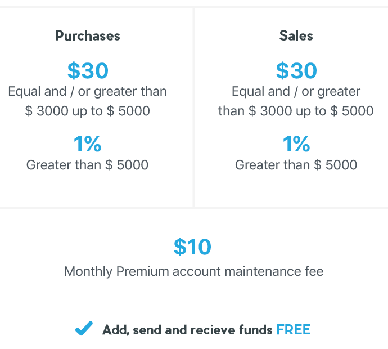The width and height of the screenshot is (388, 349).
Task: Click Purchases Equal and / or greater than text
Action: point(88,91)
